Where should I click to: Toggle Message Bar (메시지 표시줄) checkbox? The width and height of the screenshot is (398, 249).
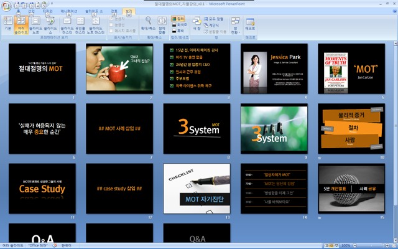[123, 31]
